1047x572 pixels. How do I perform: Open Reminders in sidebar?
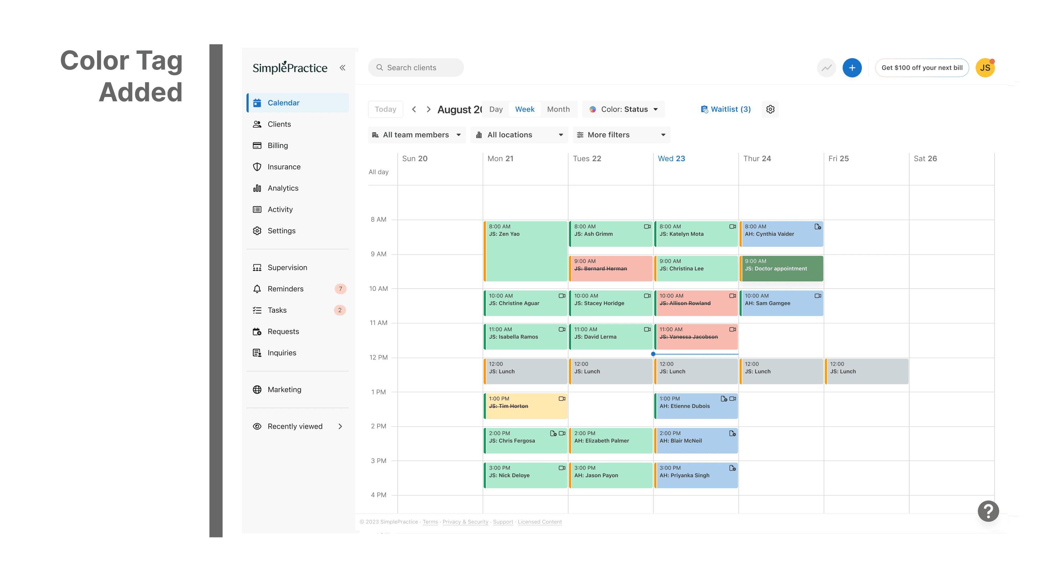pos(285,289)
